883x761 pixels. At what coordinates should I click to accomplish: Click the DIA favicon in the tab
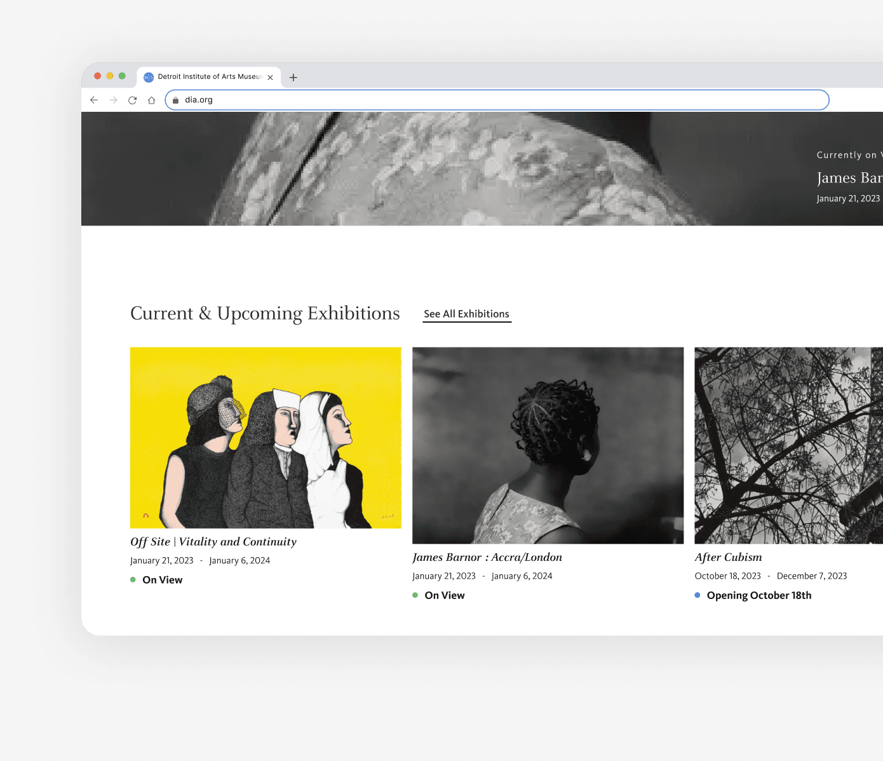coord(149,77)
